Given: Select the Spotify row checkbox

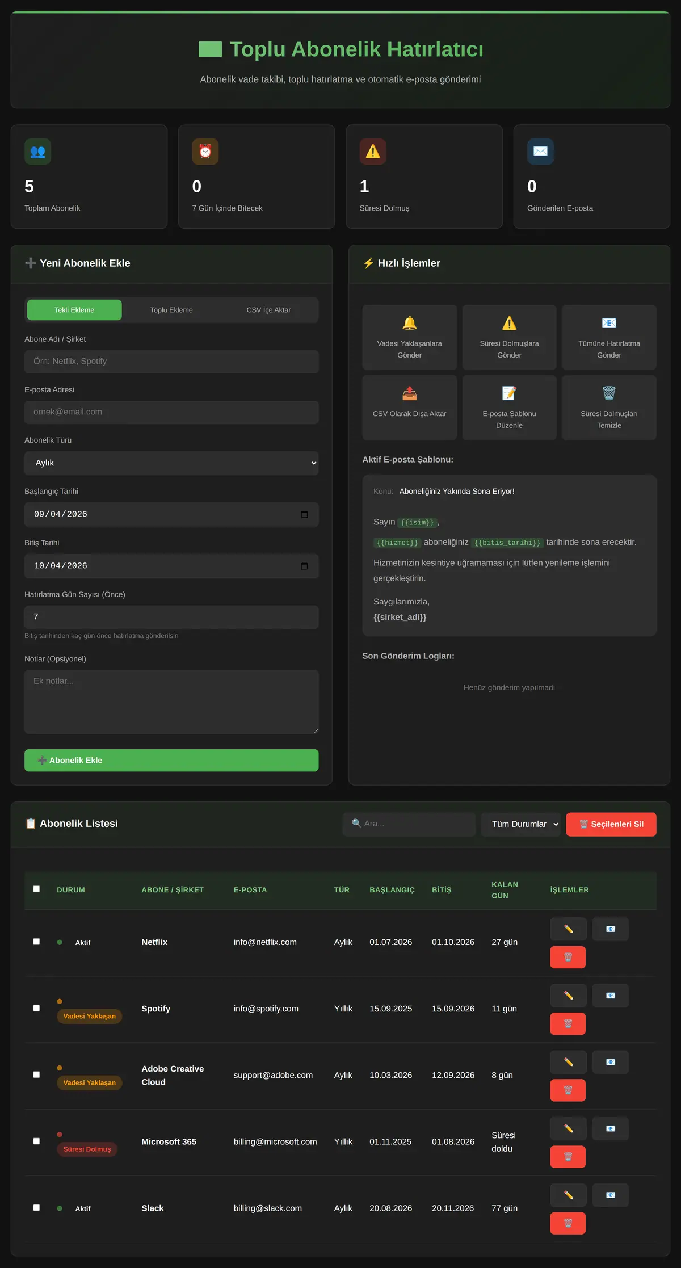Looking at the screenshot, I should click(x=36, y=1008).
